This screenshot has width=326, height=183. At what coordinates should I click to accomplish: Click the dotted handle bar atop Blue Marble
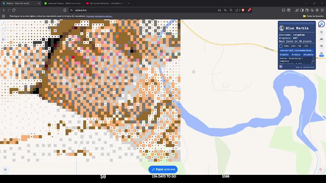297,23
